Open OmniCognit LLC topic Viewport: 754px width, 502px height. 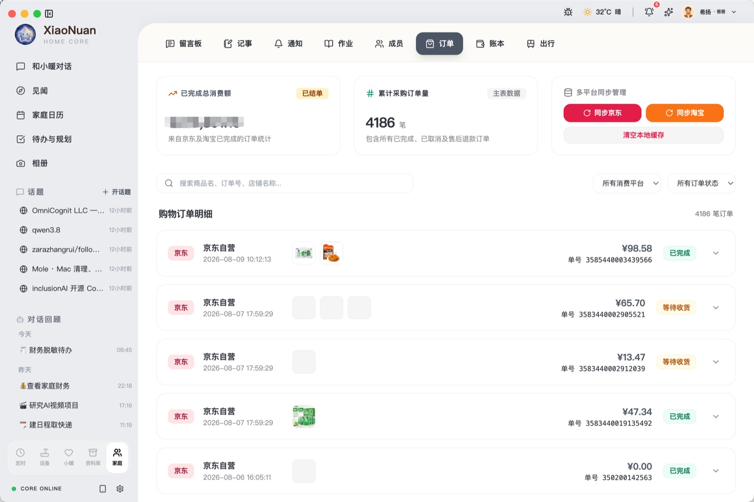[75, 211]
